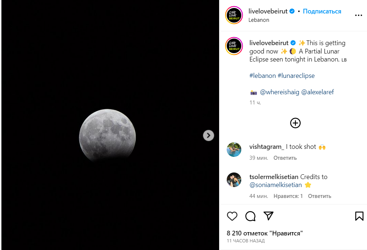Load more comments with plus icon
367x250 pixels.
click(295, 123)
